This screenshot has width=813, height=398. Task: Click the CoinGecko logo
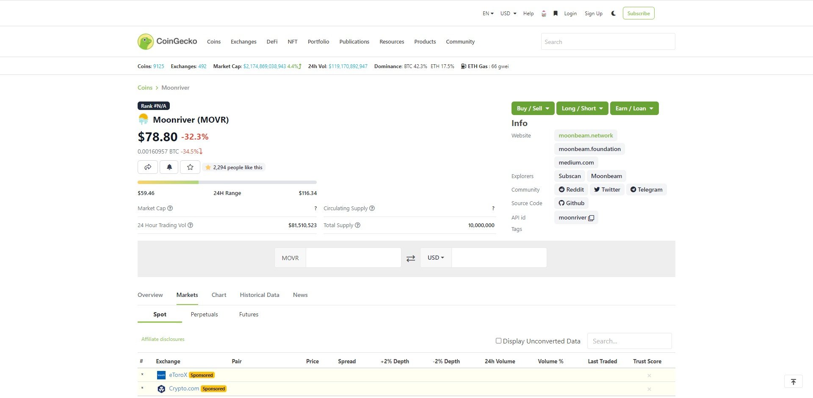[x=167, y=41]
